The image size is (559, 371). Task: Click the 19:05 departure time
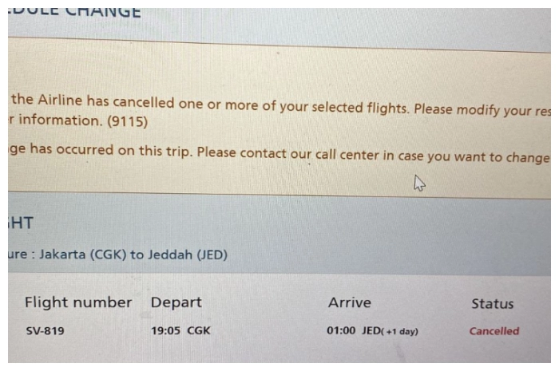165,331
